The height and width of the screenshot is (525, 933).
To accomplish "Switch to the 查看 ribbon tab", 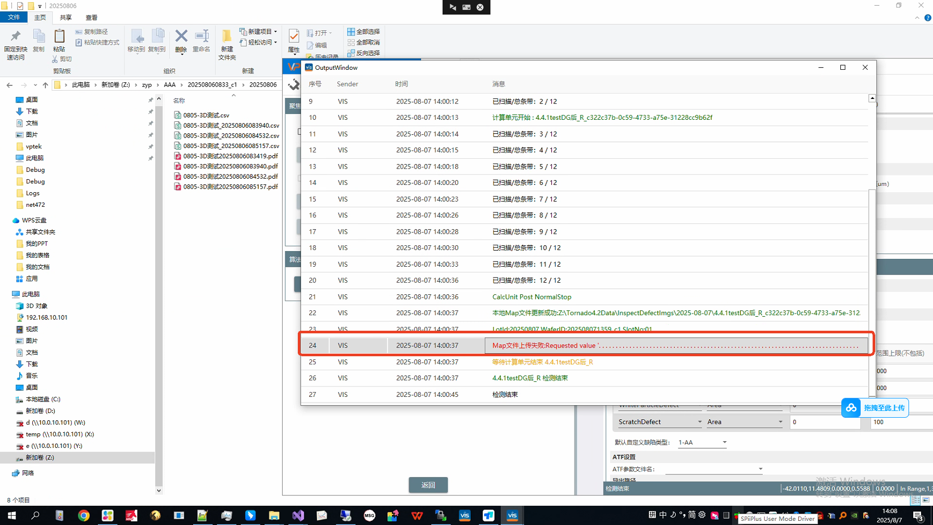I will (91, 18).
